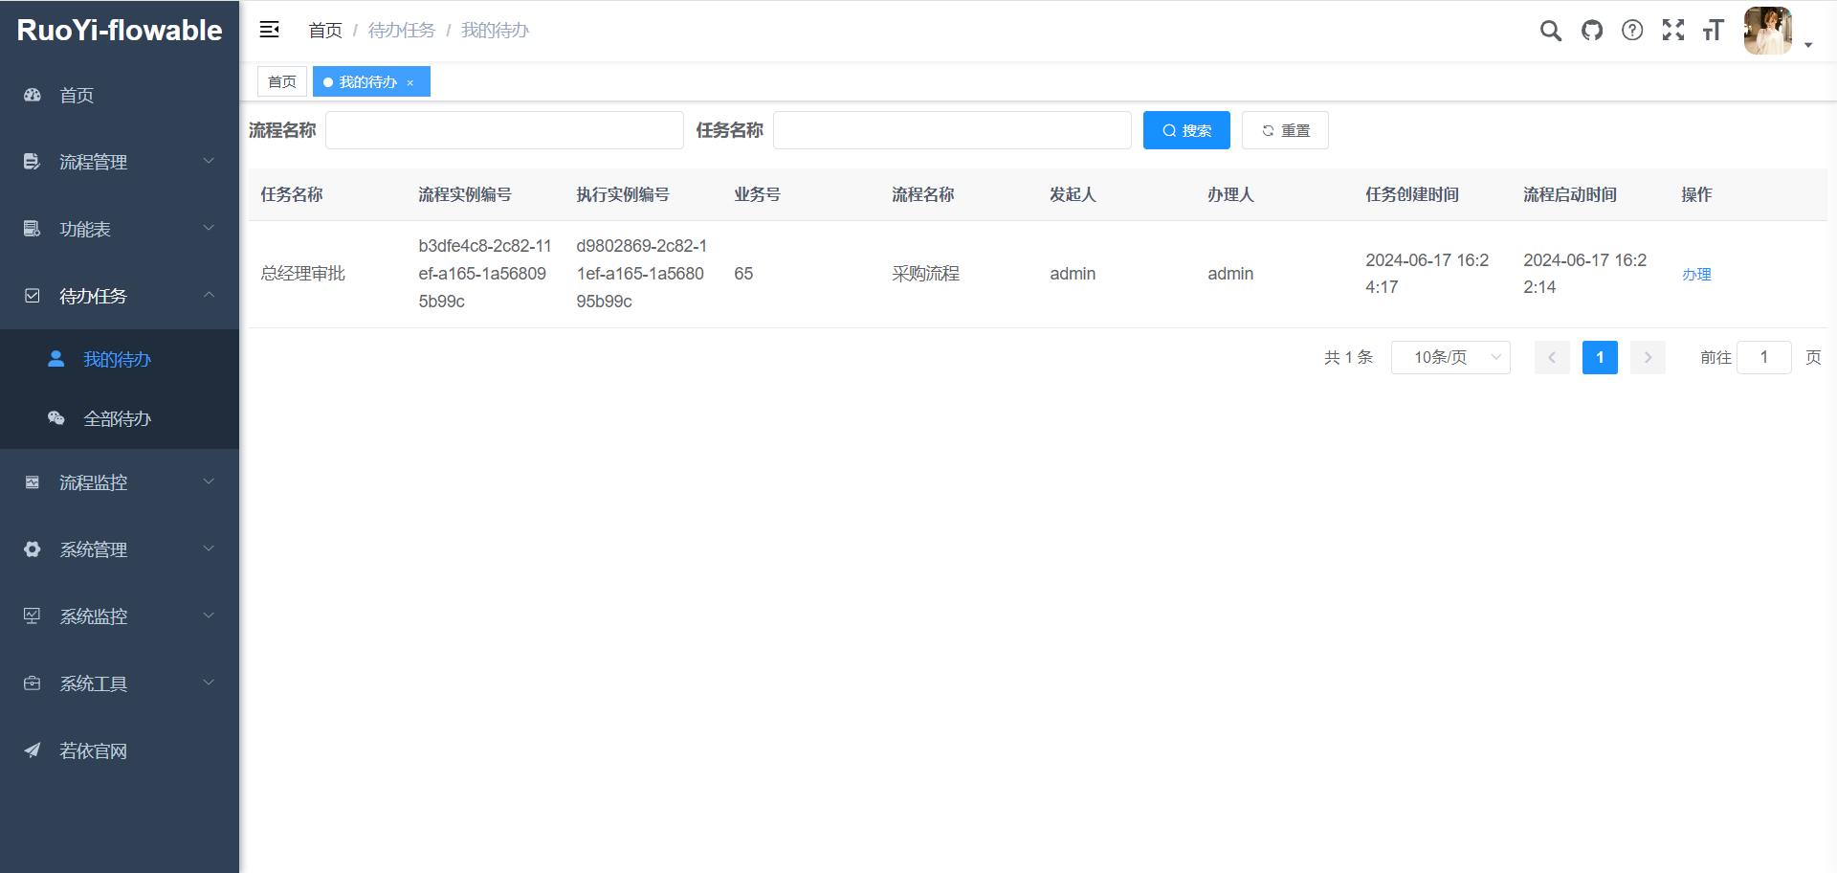Click the font size adjustment icon

click(1714, 30)
